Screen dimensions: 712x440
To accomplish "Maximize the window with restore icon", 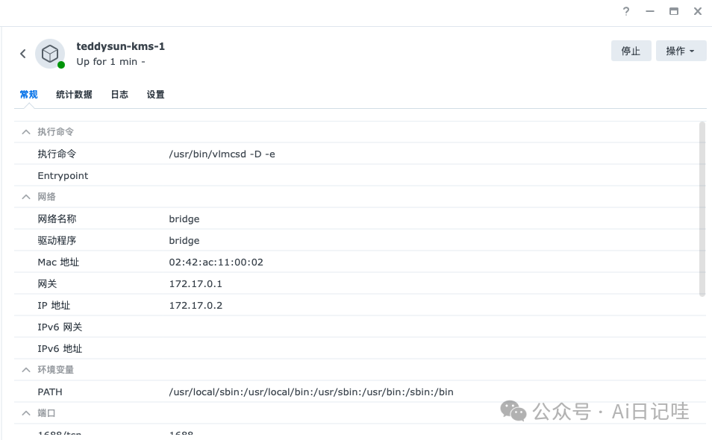I will (674, 11).
